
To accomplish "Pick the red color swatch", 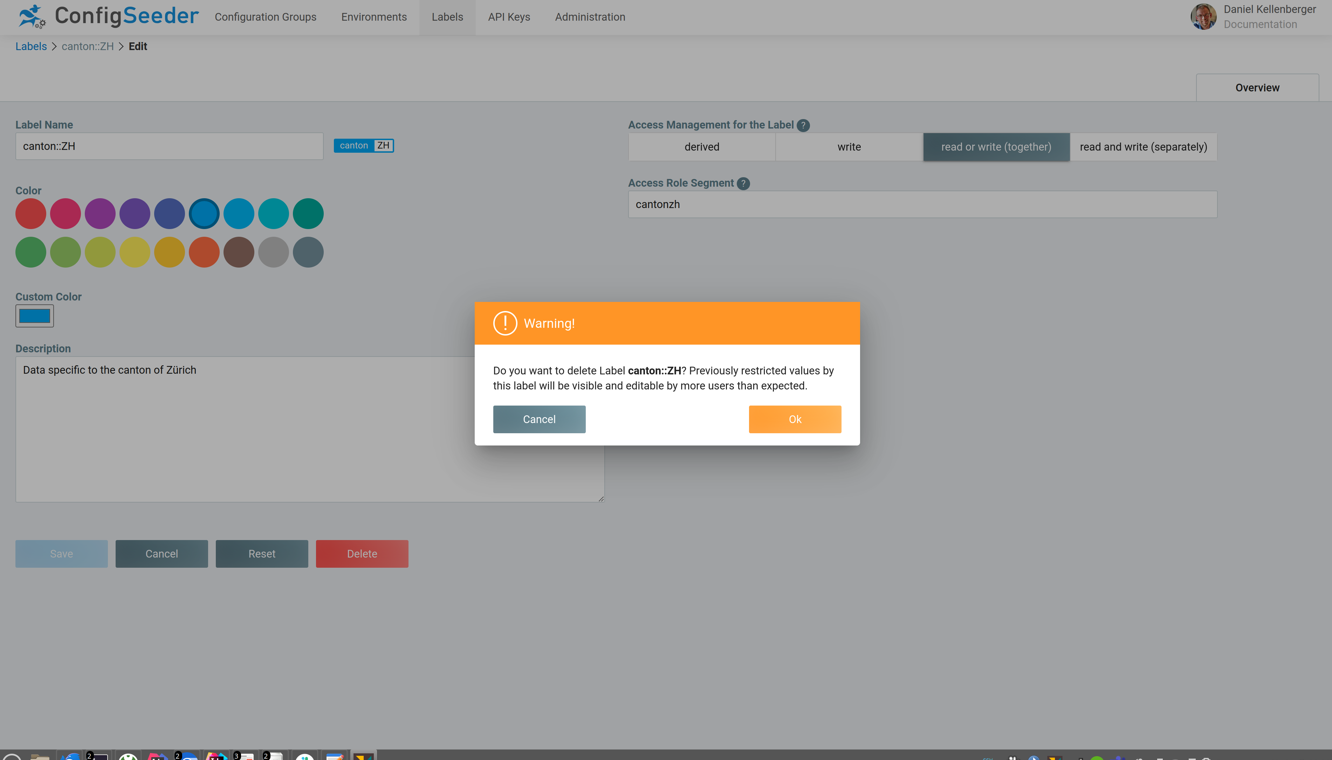I will point(31,214).
